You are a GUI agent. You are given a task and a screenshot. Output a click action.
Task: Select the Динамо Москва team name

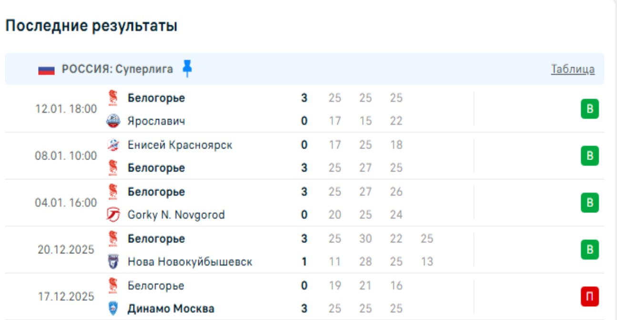pos(171,309)
